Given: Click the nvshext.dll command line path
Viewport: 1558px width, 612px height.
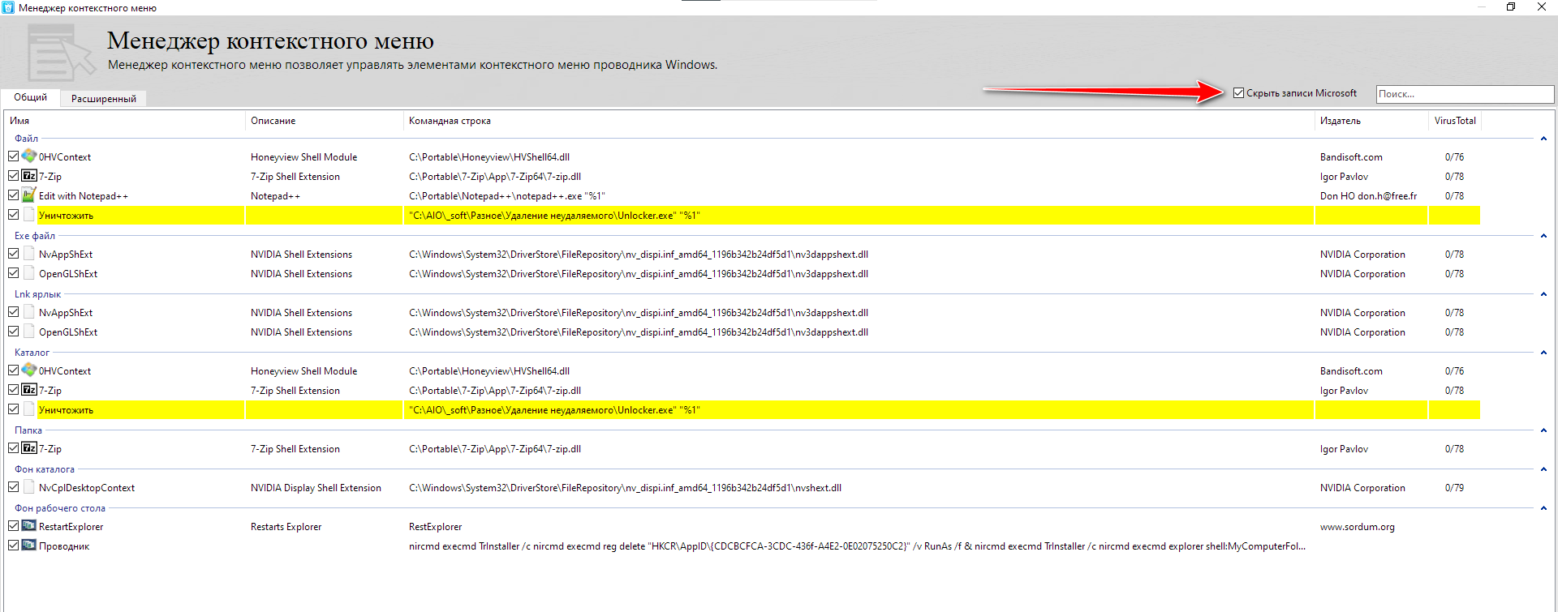Looking at the screenshot, I should (625, 488).
